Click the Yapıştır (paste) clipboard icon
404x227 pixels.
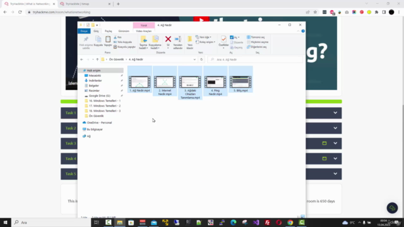pyautogui.click(x=108, y=41)
